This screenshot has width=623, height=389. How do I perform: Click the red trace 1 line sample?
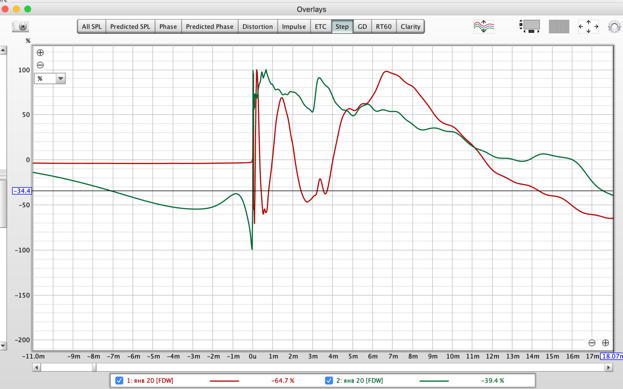point(224,381)
